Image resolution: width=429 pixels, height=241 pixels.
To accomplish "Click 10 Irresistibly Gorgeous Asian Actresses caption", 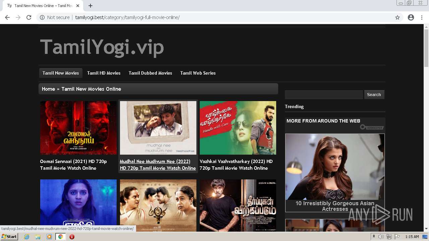I will [335, 206].
